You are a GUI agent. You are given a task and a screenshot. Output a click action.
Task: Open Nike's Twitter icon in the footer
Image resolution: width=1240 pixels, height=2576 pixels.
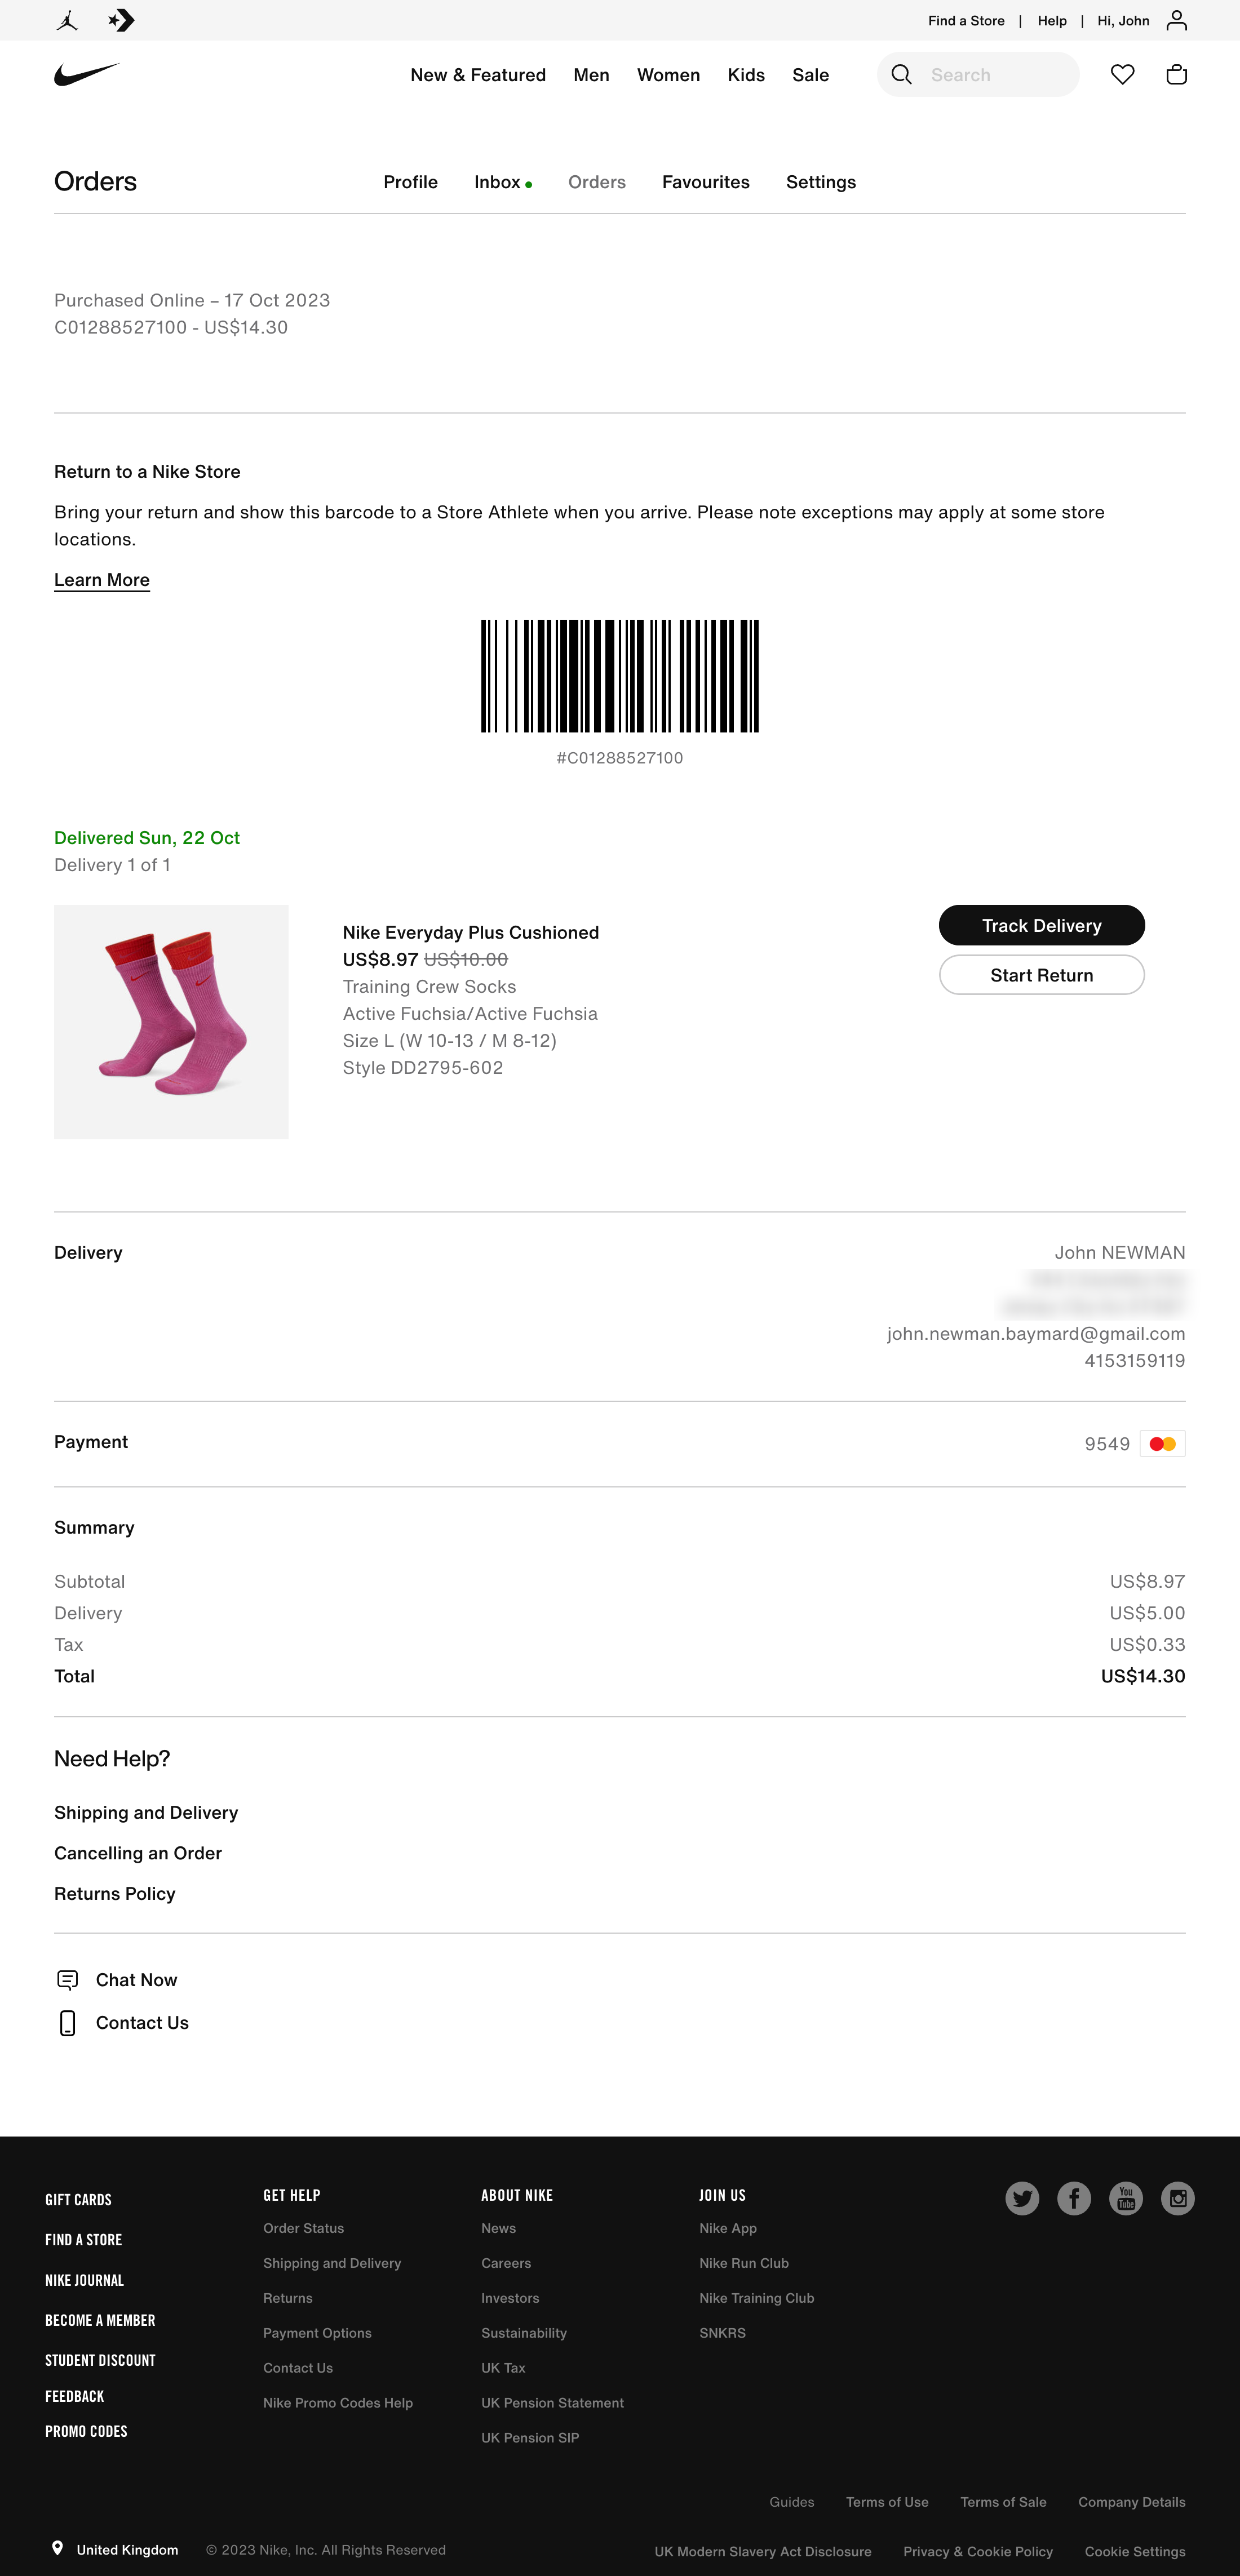[x=1022, y=2198]
